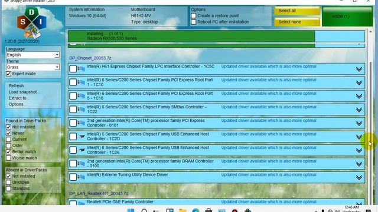The width and height of the screenshot is (378, 212).
Task: Click device icon of DRAM Controller - 0100 row
Action: click(x=81, y=164)
